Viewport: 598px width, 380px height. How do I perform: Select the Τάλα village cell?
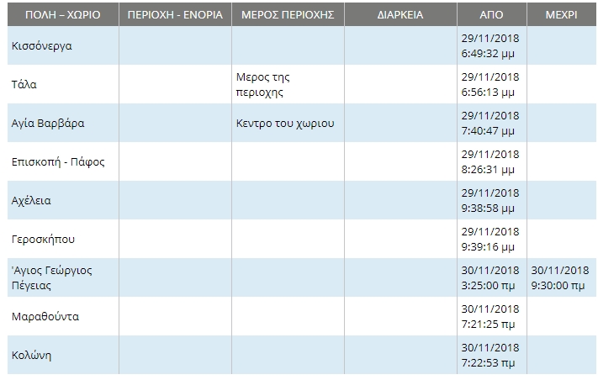coord(63,84)
